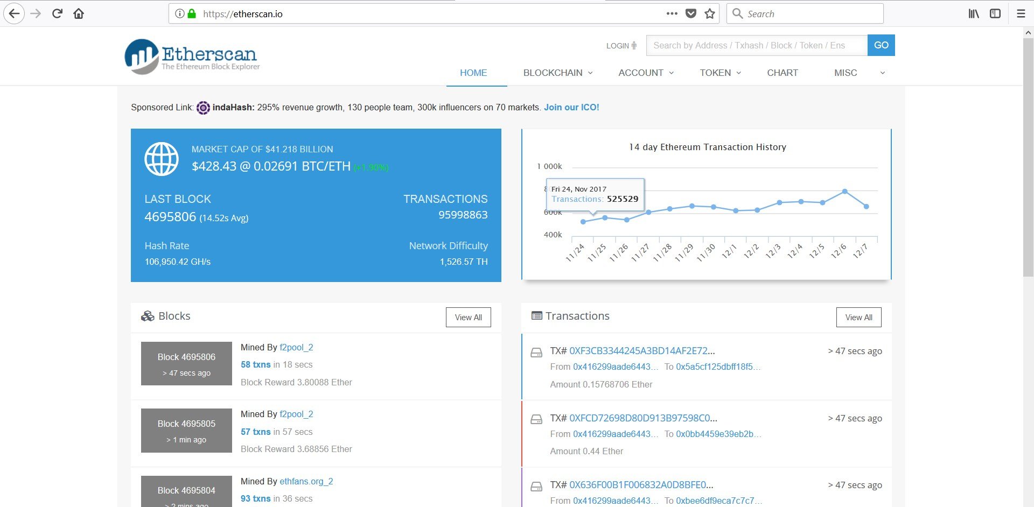
Task: Open the Firefox hamburger menu
Action: (1021, 13)
